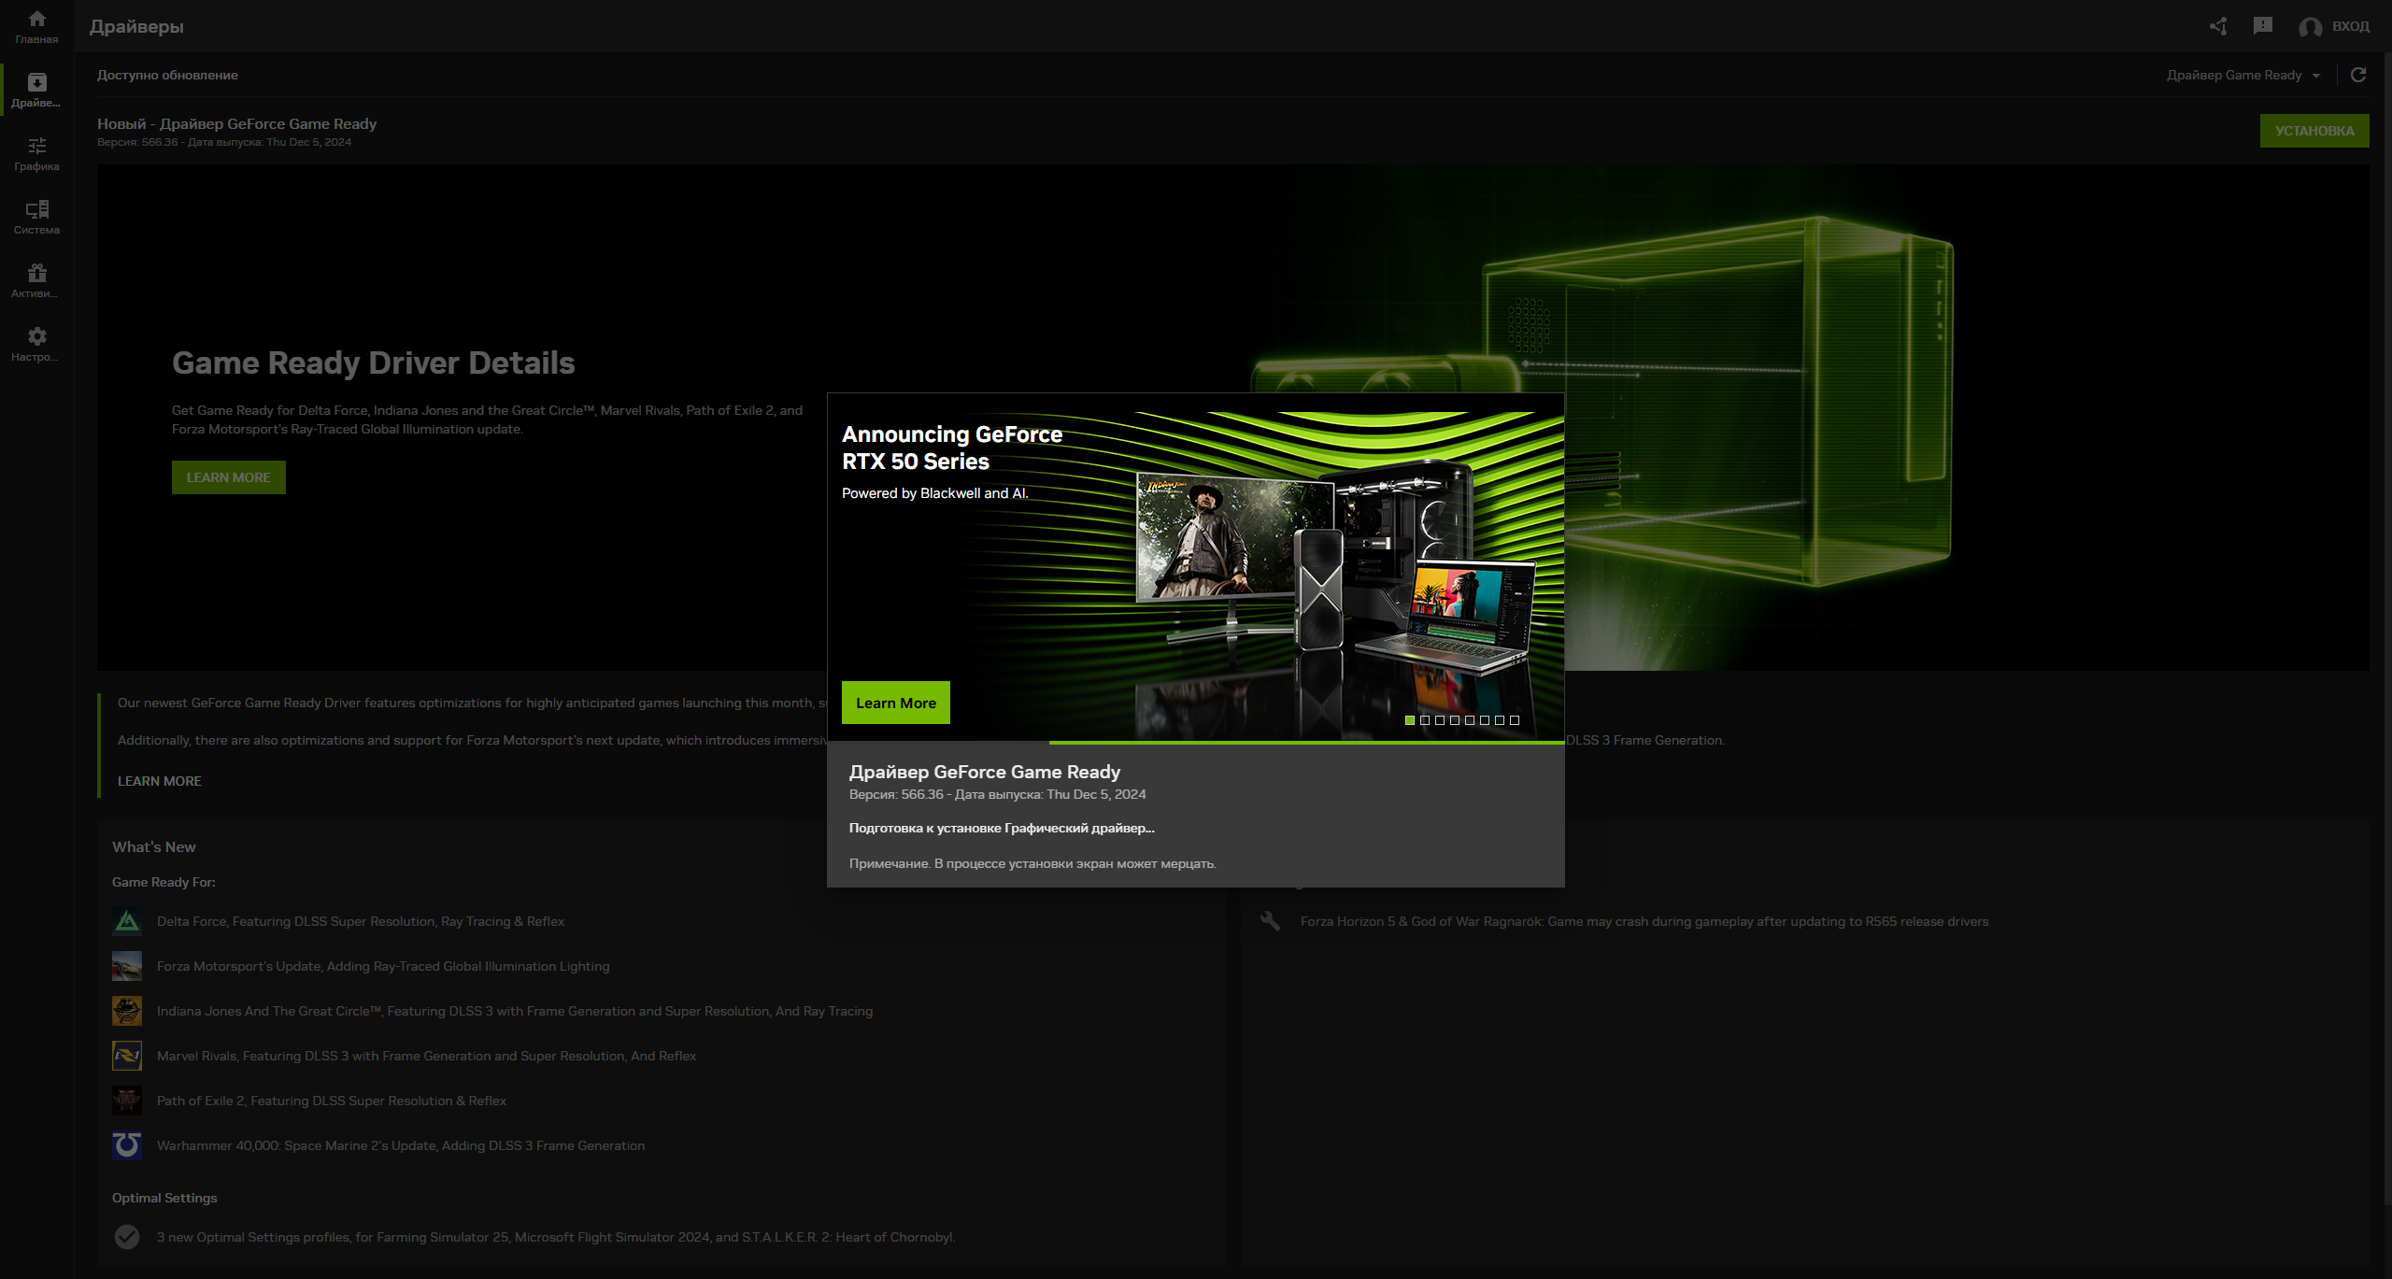The height and width of the screenshot is (1279, 2392).
Task: Select the fourth carousel dot in banner
Action: point(1455,720)
